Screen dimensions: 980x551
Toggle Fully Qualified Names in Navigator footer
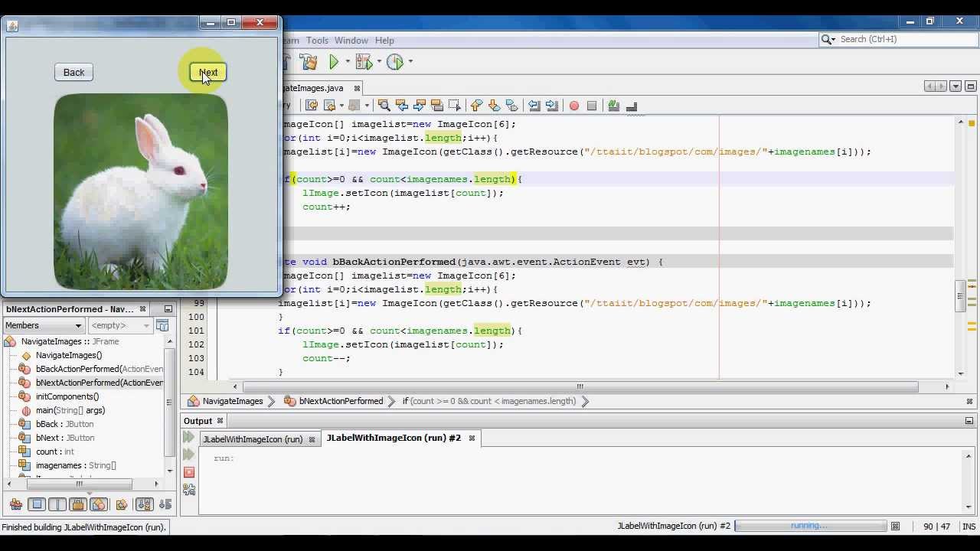(x=121, y=504)
